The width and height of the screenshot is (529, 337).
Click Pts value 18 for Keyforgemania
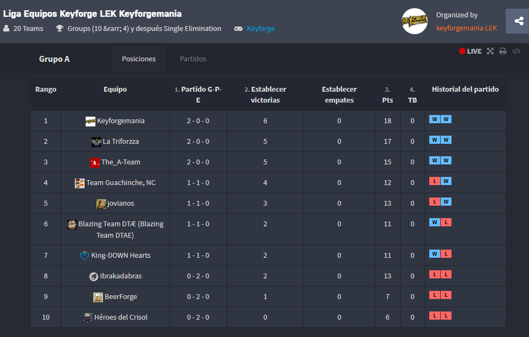[388, 121]
